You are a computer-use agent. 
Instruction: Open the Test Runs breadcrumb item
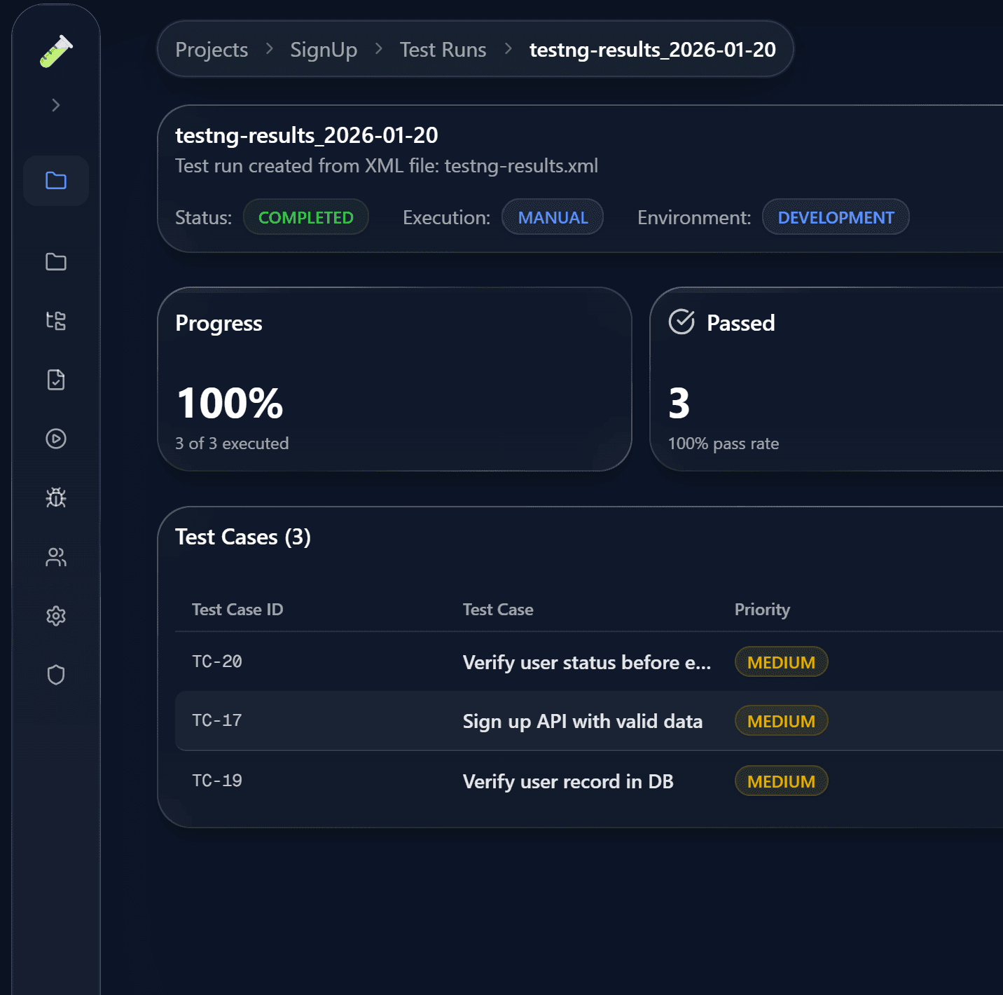pyautogui.click(x=443, y=49)
